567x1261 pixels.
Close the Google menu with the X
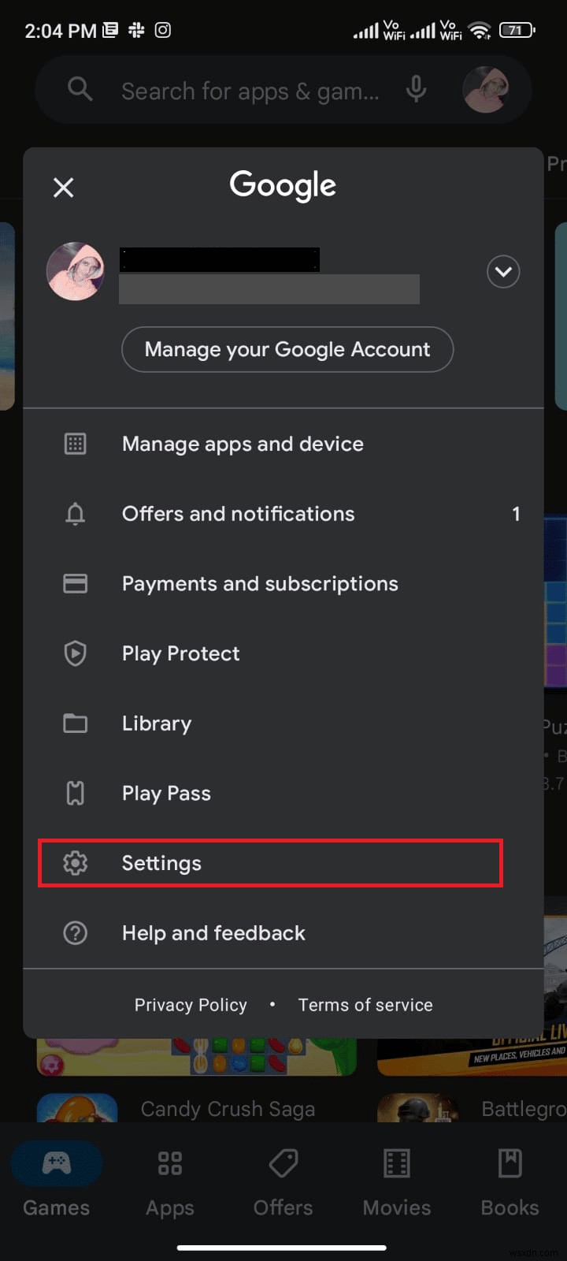[x=63, y=187]
